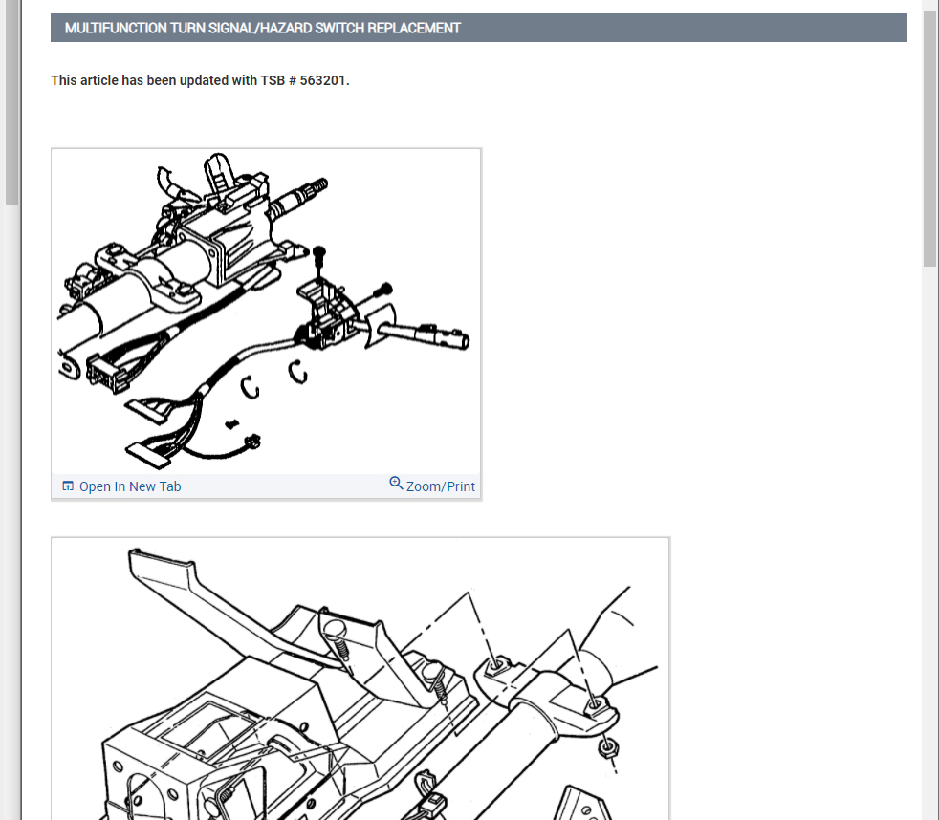Click the text mentioning TSB # 563201

point(200,80)
